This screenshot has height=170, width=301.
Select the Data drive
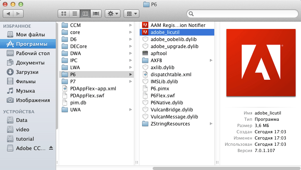pyautogui.click(x=28, y=120)
